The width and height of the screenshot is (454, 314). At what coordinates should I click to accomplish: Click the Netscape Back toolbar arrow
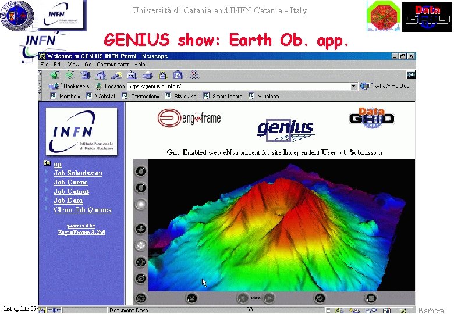(x=55, y=75)
